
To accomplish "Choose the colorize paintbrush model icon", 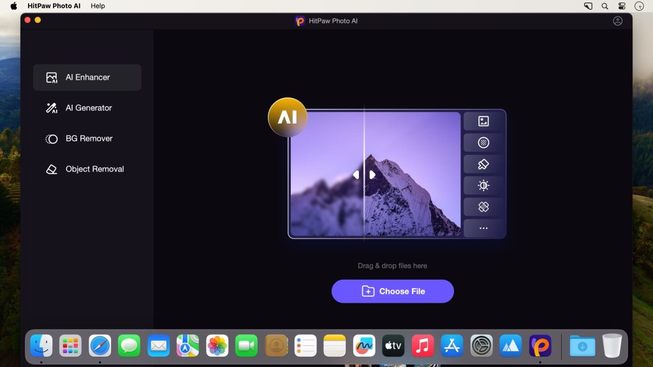I will pos(483,162).
